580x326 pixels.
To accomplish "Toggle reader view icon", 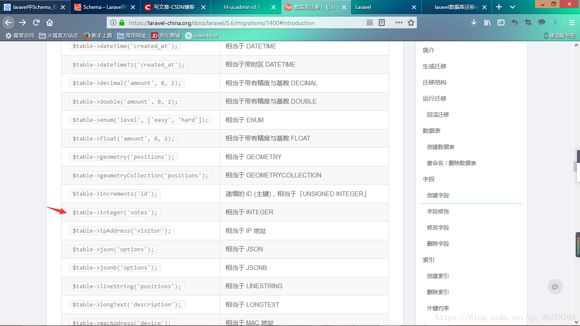I will tap(382, 22).
